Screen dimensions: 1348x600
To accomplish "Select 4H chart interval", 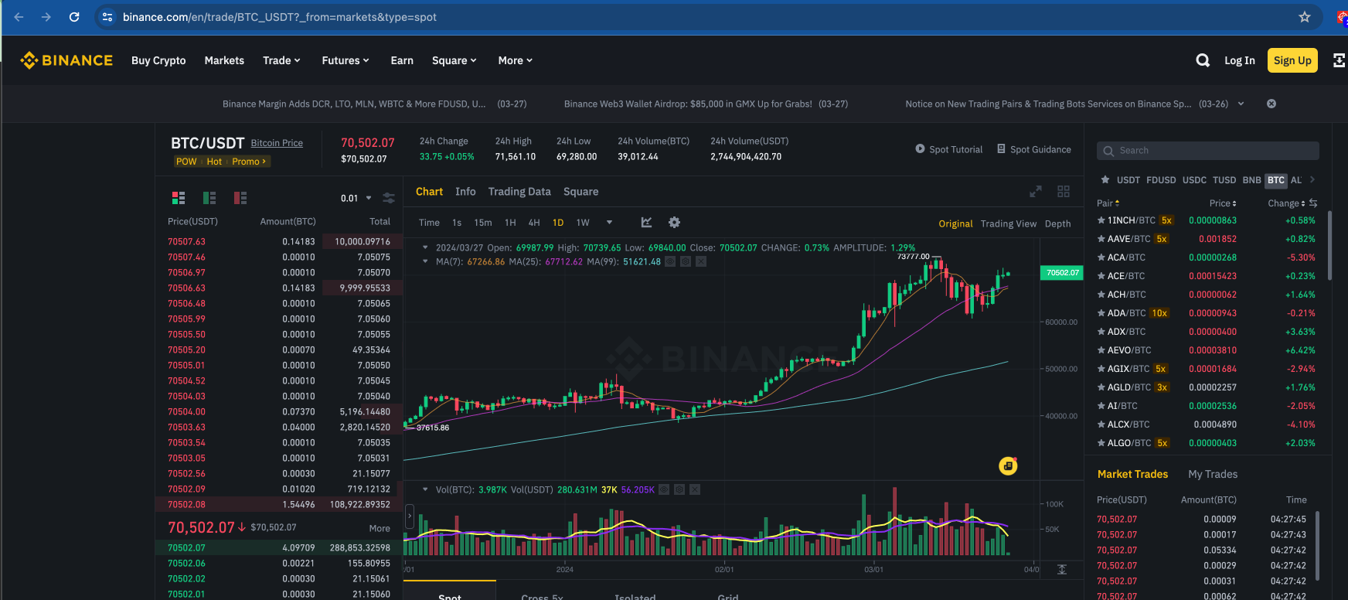I will pos(534,222).
